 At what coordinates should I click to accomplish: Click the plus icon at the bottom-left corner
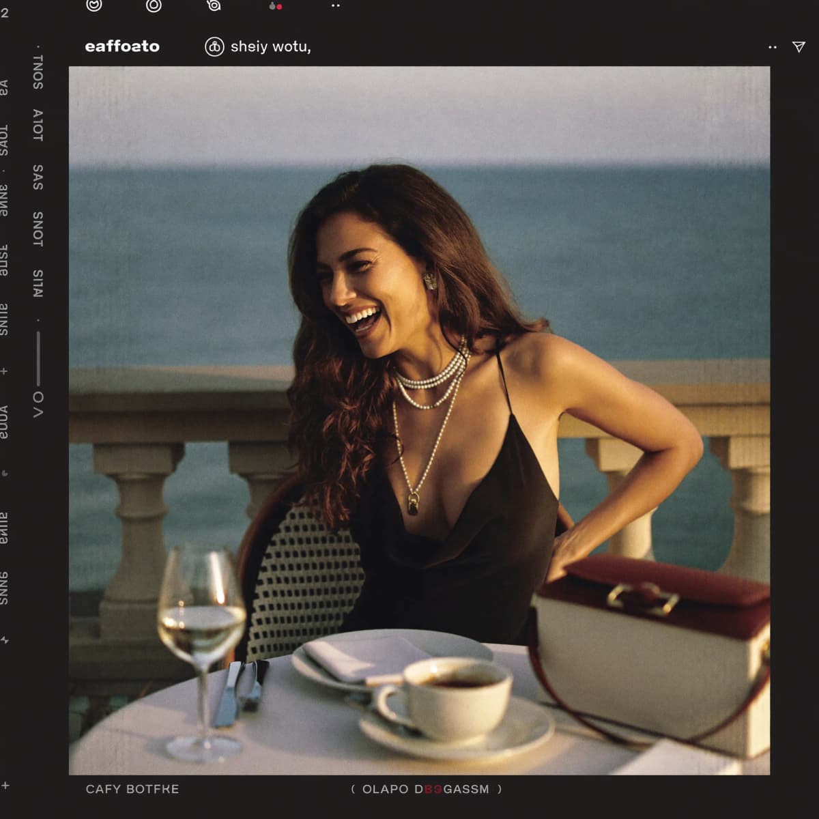point(5,786)
